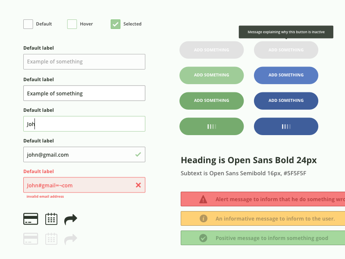
Task: Click the info icon in the yellow message
Action: 203,218
